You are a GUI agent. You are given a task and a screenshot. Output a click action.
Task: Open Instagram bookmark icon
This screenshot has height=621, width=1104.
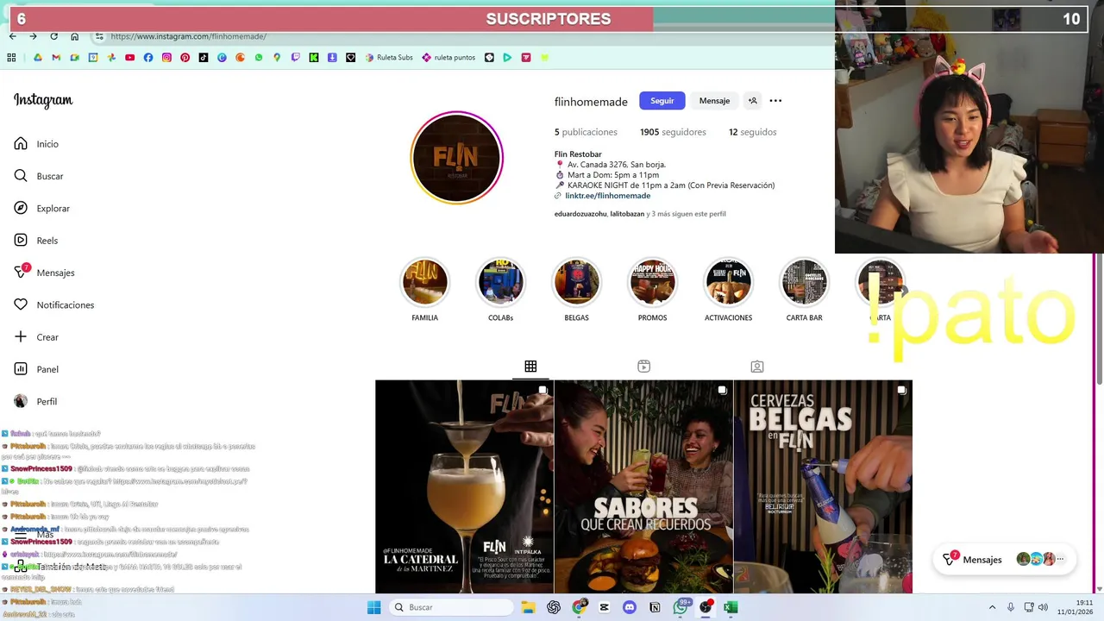coord(166,58)
